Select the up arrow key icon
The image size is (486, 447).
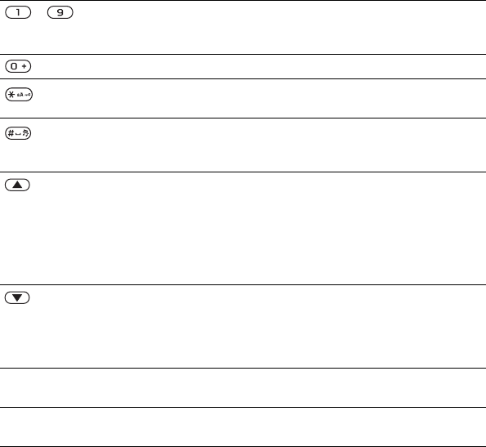click(x=17, y=185)
